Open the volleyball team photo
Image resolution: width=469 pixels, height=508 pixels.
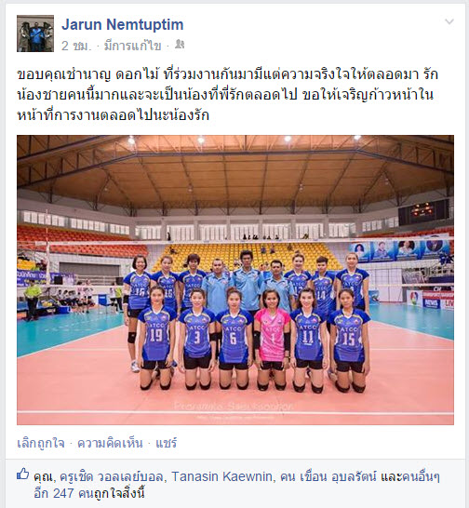tap(235, 280)
